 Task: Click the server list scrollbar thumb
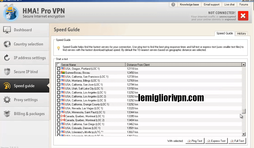click(244, 111)
